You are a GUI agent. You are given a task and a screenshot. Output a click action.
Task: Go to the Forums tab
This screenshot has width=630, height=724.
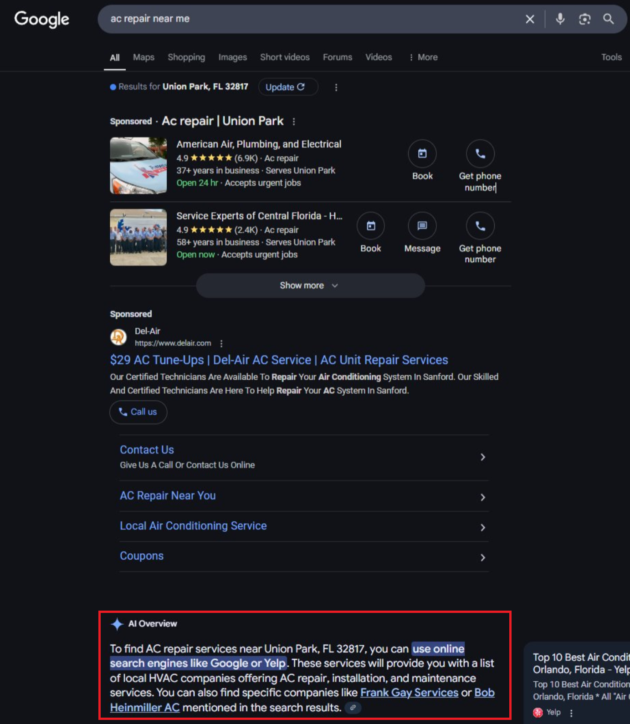[338, 57]
